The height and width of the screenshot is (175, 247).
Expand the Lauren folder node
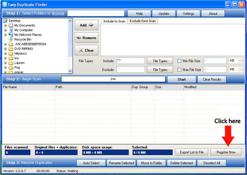point(5,63)
